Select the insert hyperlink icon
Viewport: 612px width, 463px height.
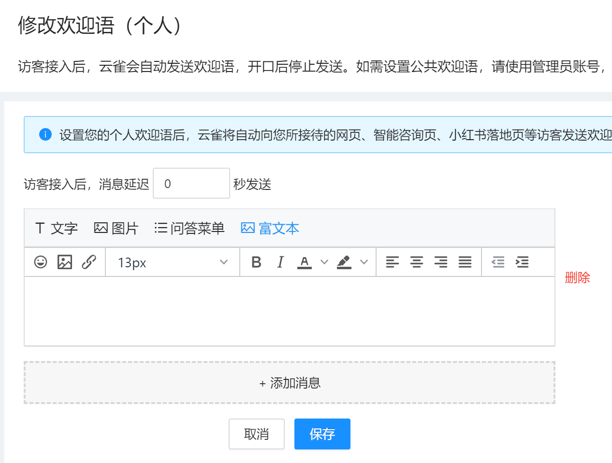[x=89, y=262]
